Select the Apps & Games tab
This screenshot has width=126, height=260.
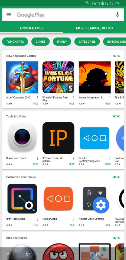point(31,28)
